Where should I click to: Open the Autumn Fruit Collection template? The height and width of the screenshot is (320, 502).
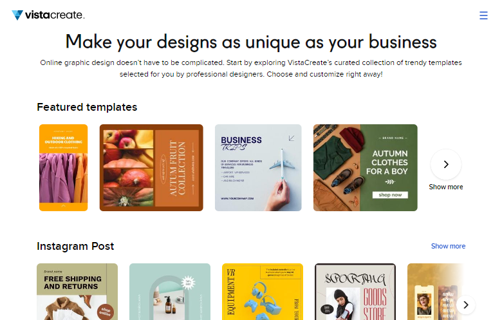(151, 167)
